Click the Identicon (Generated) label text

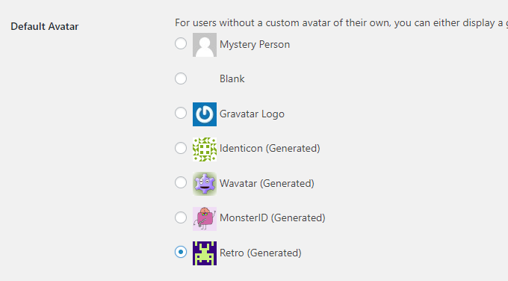(270, 149)
